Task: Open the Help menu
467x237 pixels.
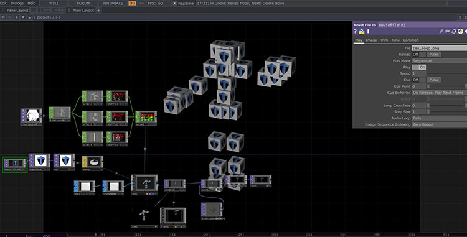Action: (x=32, y=3)
